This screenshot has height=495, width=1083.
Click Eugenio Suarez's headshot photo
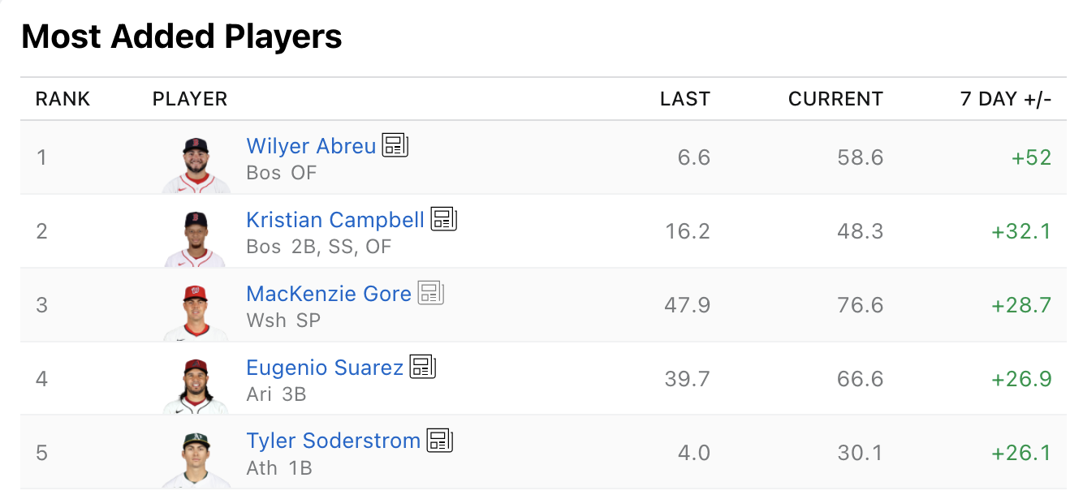click(195, 386)
